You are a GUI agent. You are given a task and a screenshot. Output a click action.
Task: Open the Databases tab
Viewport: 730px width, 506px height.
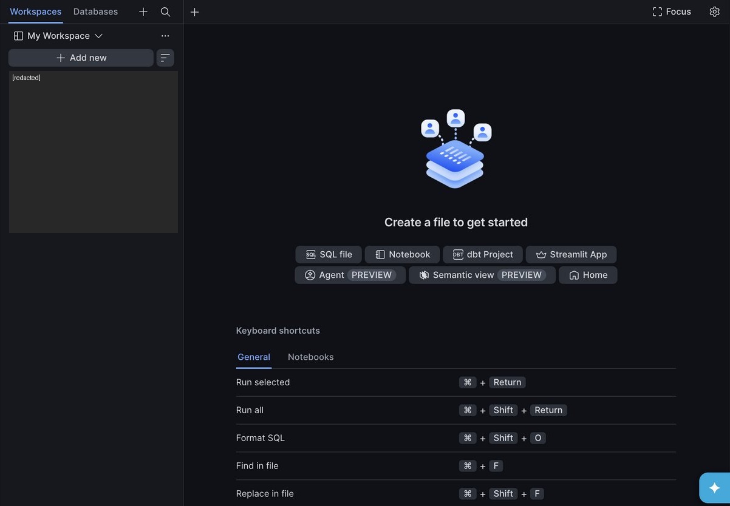pos(95,12)
